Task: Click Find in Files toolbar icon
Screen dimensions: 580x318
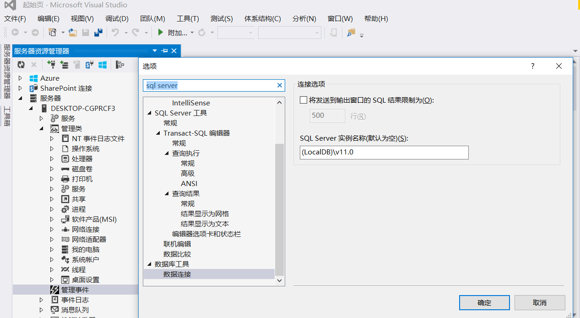Action: coord(351,33)
